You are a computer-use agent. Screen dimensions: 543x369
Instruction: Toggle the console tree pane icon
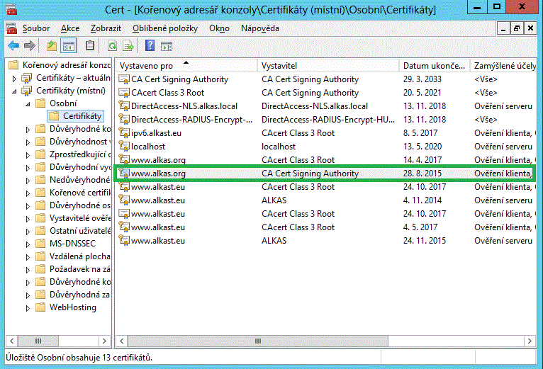point(69,46)
